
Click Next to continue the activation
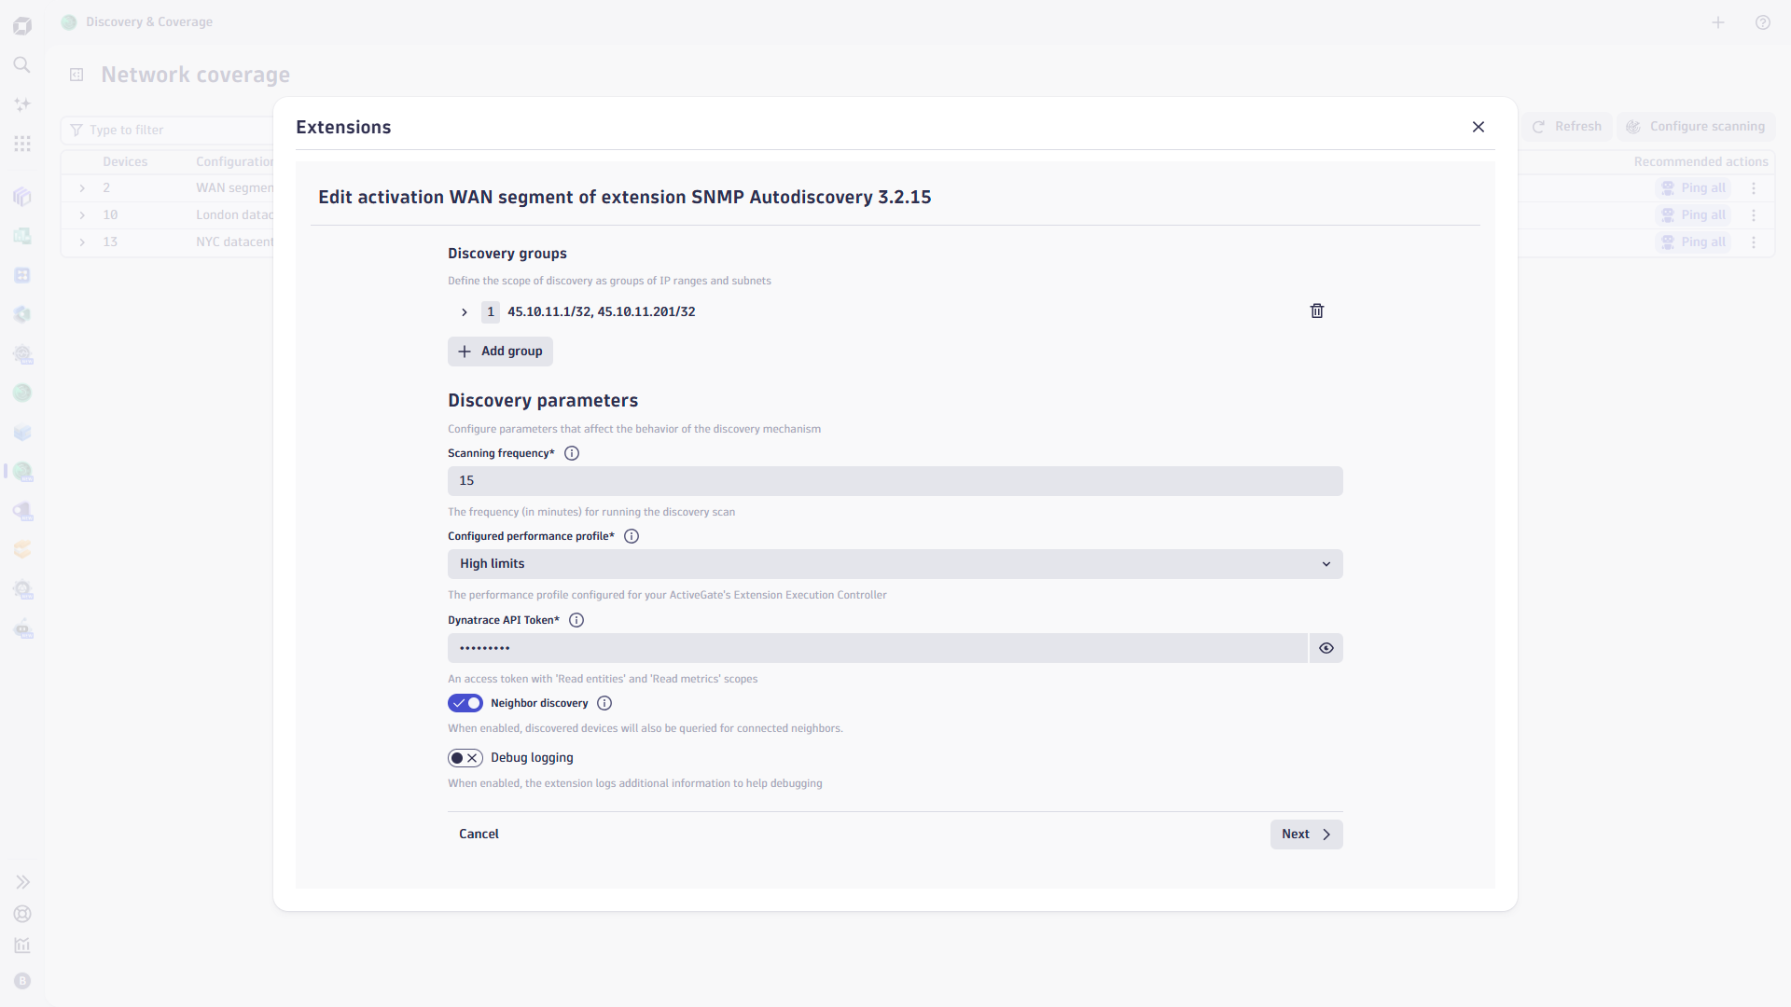tap(1306, 835)
